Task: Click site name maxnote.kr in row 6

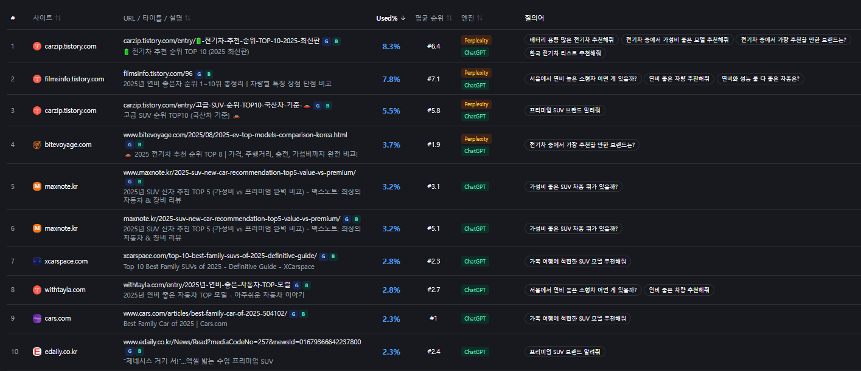Action: tap(61, 228)
